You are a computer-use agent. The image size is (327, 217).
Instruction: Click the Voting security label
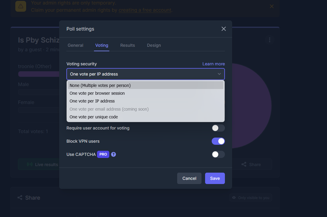coord(82,64)
